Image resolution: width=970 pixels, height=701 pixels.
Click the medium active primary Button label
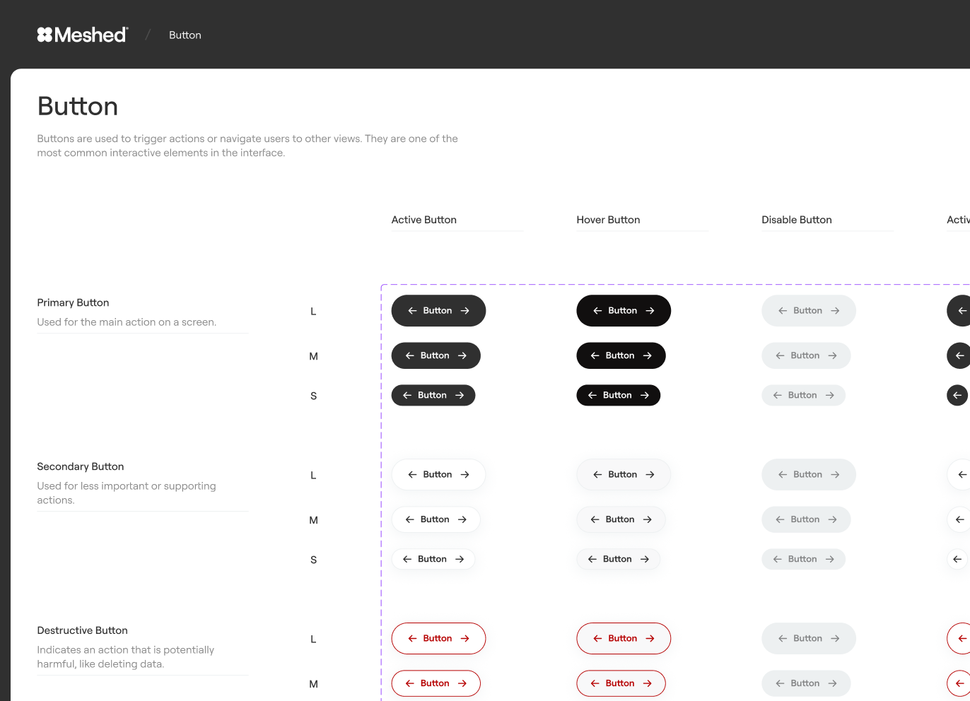coord(435,355)
